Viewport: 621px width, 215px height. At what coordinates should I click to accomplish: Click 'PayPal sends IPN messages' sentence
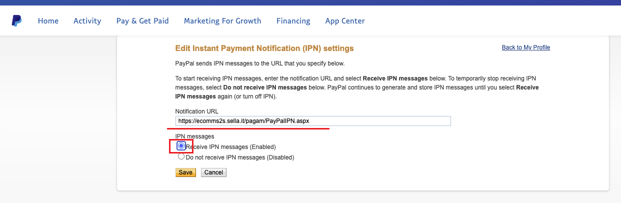260,63
